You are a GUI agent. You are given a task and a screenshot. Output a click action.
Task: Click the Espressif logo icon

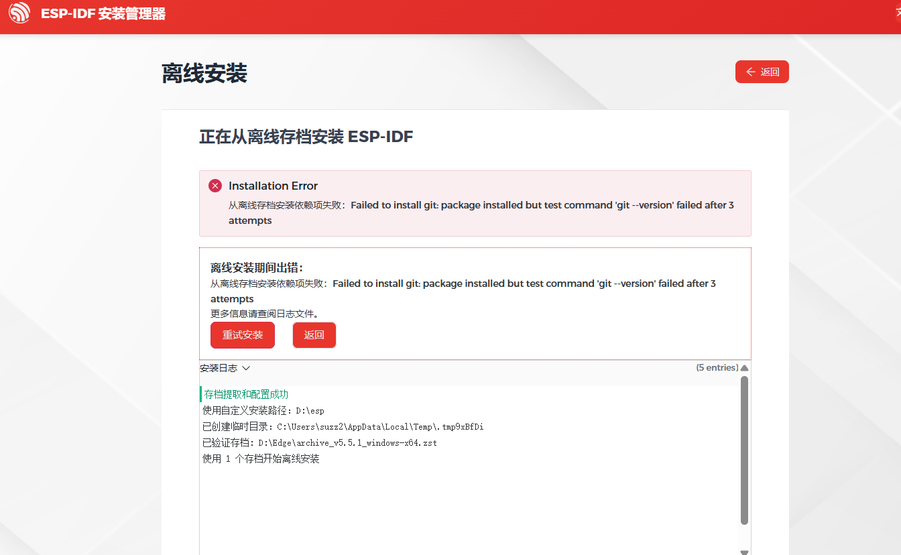[x=19, y=13]
